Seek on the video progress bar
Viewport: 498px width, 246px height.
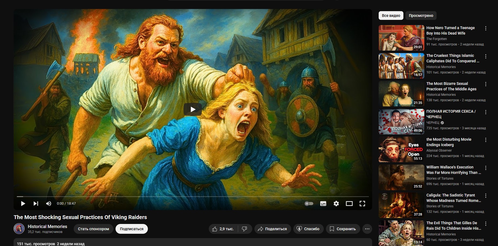pos(193,196)
